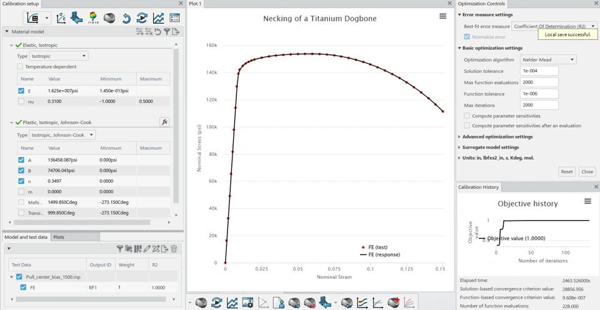Click the n value cell 0.3497

(x=71, y=181)
